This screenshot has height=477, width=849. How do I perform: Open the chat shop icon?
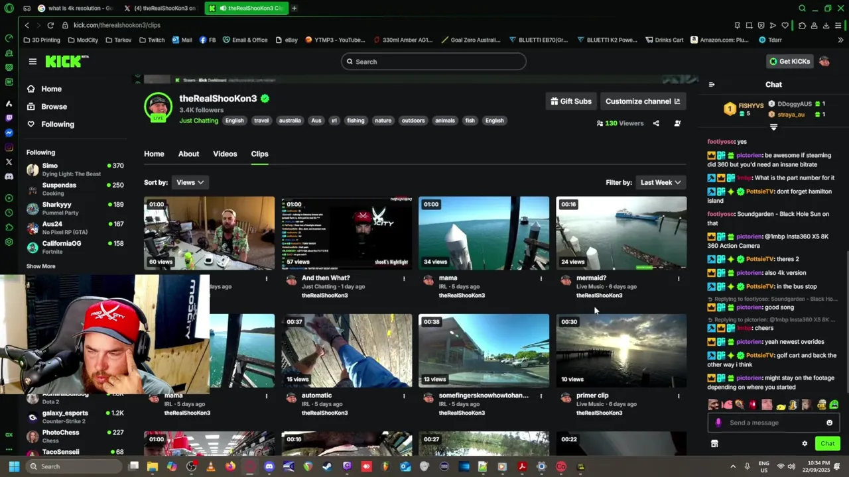[714, 444]
